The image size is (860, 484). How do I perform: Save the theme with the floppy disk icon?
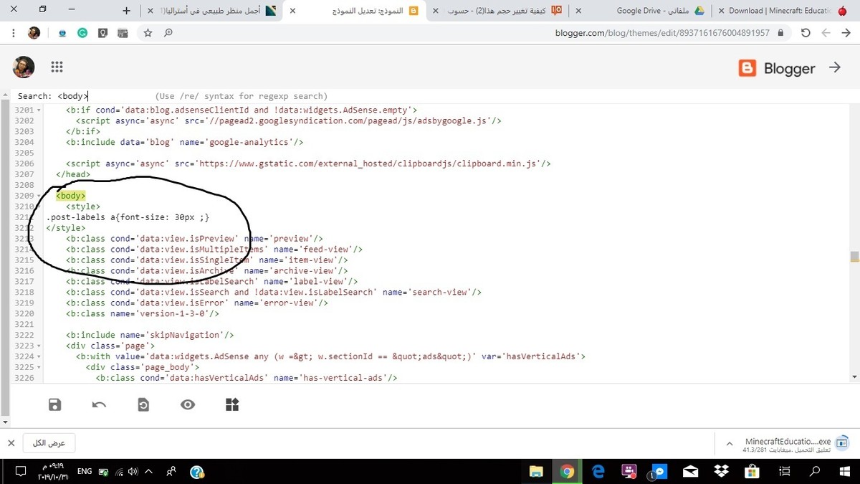(x=54, y=404)
